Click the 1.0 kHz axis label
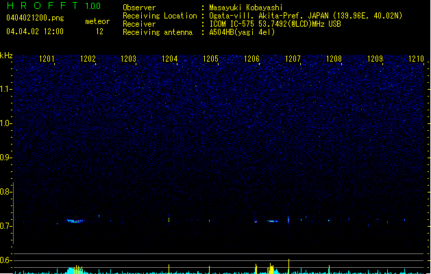The height and width of the screenshot is (274, 431). (5, 123)
